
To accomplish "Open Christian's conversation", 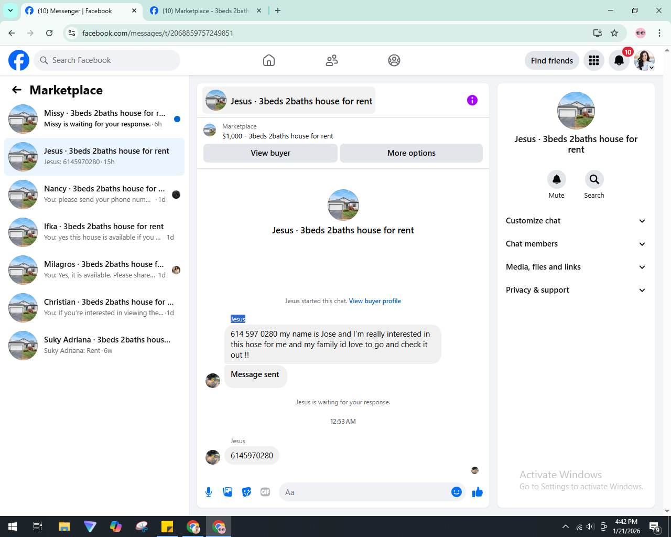I will pos(94,308).
